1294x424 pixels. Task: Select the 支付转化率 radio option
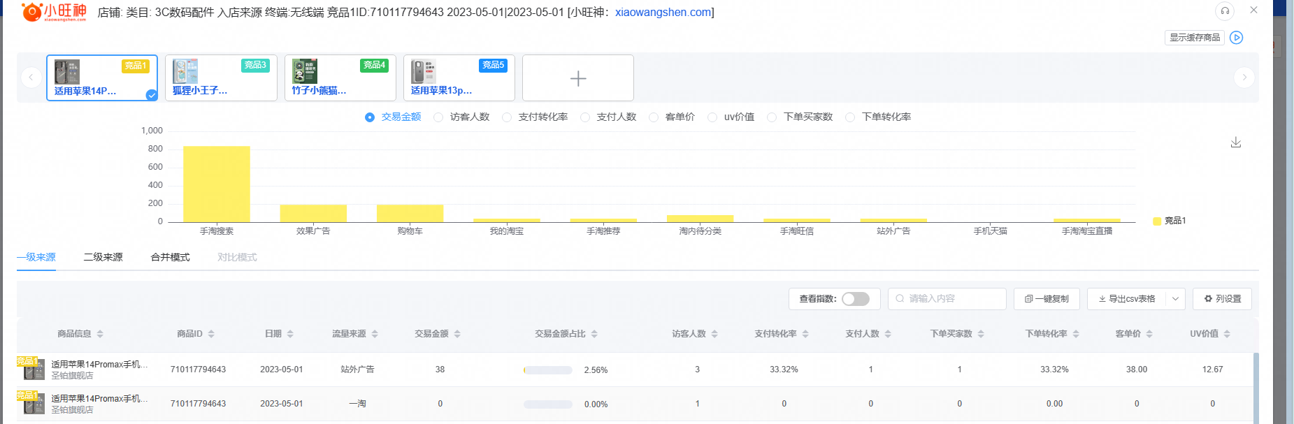click(x=507, y=117)
